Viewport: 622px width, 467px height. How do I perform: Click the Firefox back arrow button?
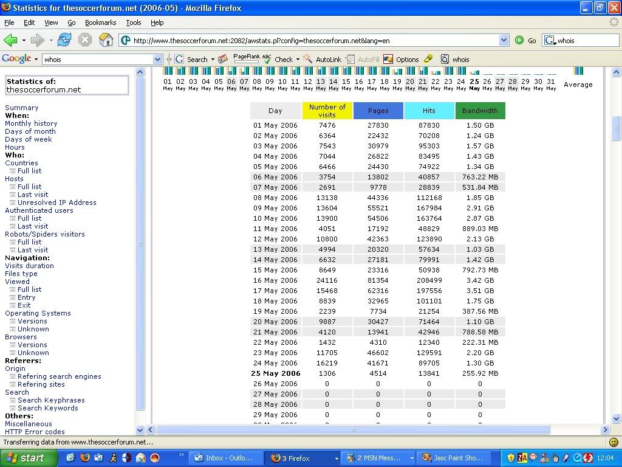click(11, 41)
